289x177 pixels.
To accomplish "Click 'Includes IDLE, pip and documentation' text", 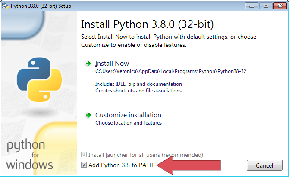I will point(138,84).
